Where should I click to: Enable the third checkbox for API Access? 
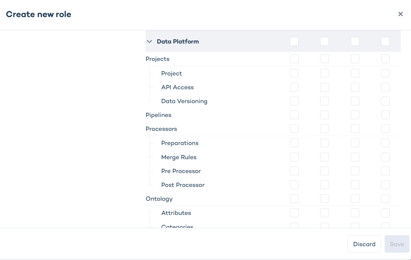pos(355,87)
